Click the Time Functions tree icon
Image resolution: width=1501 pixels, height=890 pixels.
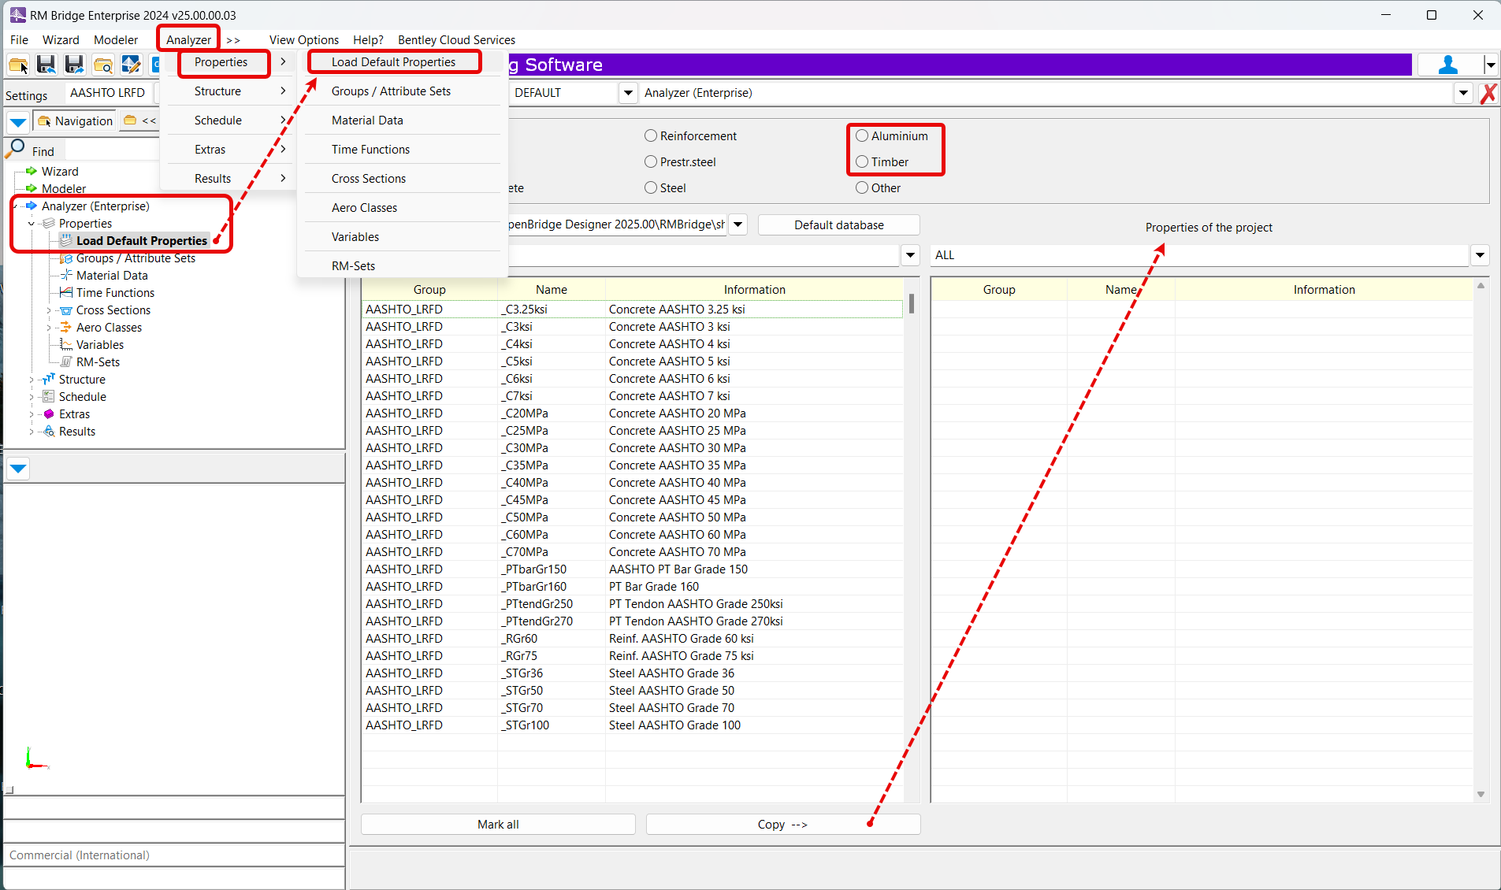(66, 292)
